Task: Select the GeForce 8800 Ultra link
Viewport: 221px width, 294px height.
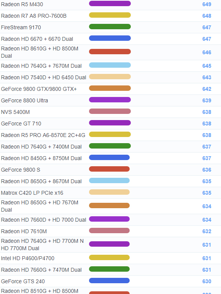Action: pos(25,100)
